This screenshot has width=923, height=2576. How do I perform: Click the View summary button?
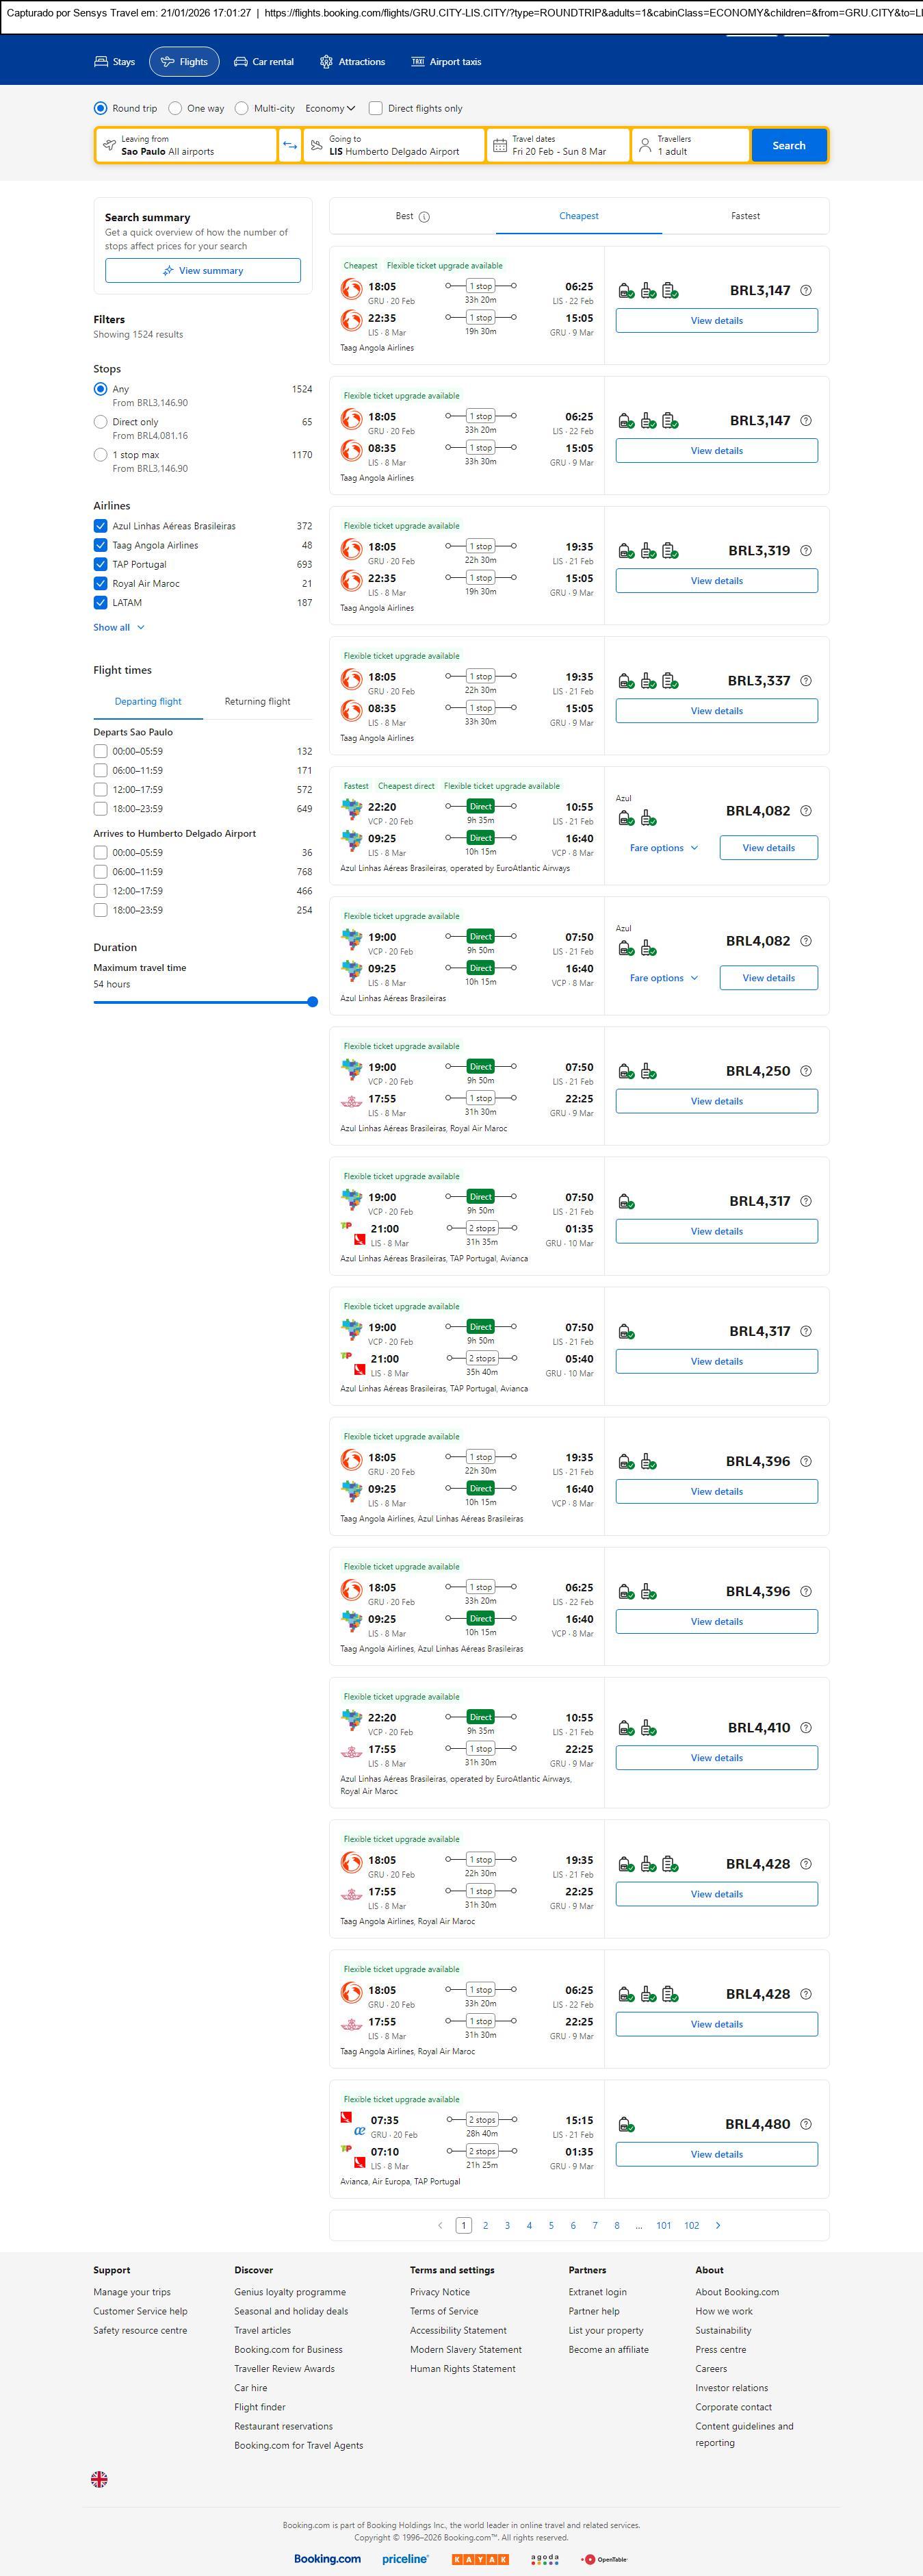click(x=203, y=271)
